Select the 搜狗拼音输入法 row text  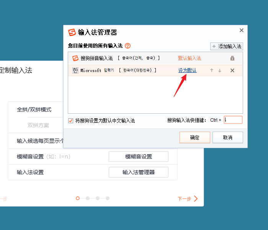coord(97,58)
